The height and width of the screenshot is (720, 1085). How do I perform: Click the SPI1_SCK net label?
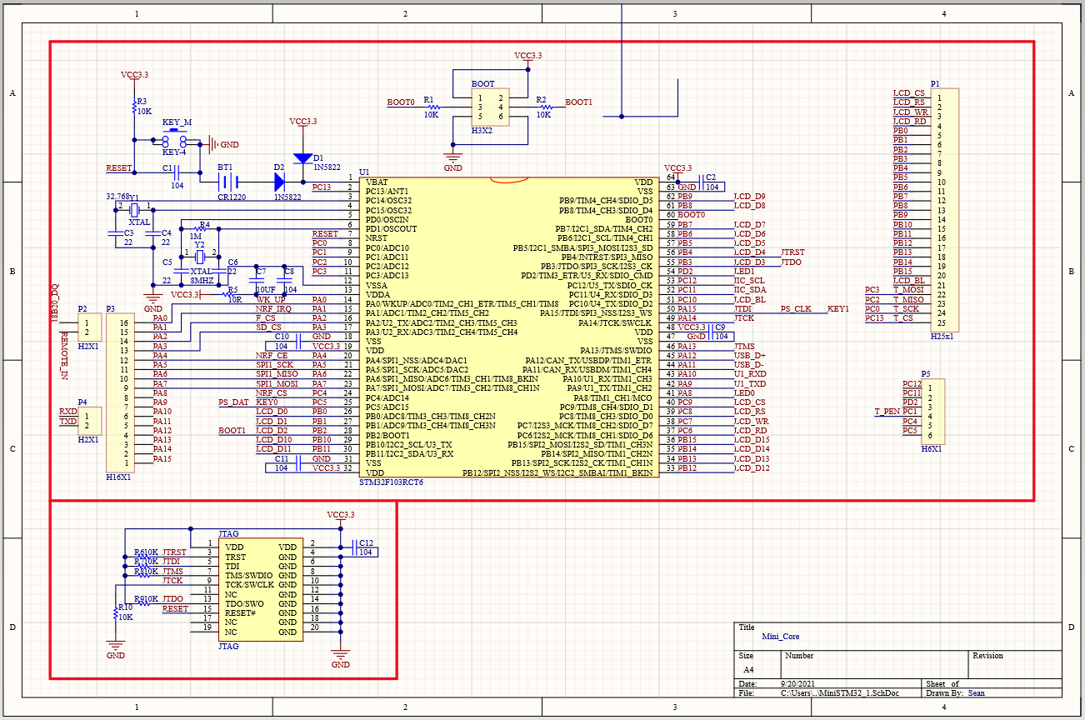point(274,365)
